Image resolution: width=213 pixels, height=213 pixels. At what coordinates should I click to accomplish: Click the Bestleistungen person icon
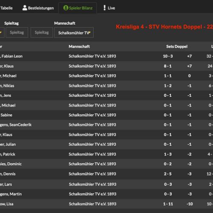click(x=25, y=8)
